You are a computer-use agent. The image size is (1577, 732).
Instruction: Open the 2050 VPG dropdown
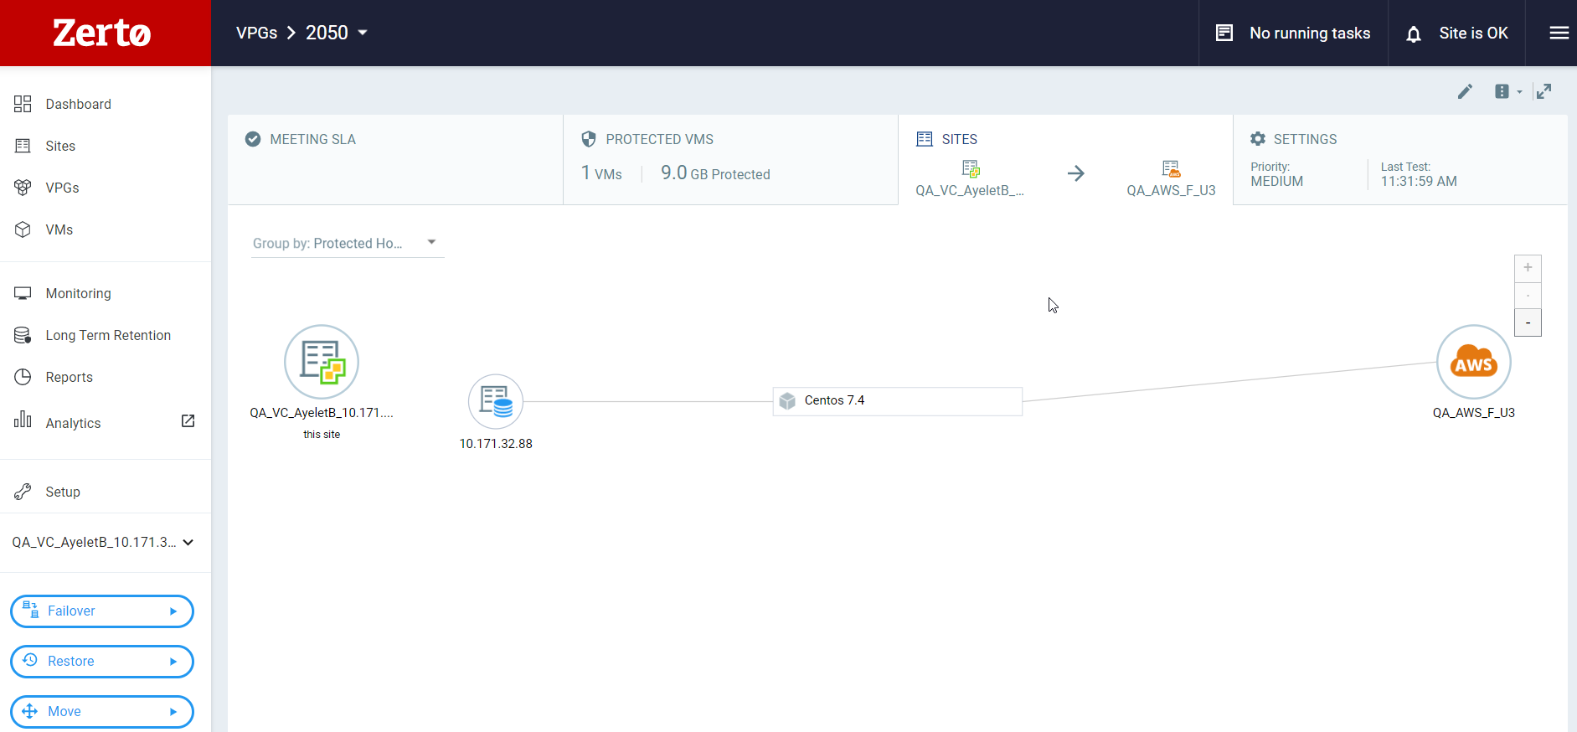pos(337,33)
